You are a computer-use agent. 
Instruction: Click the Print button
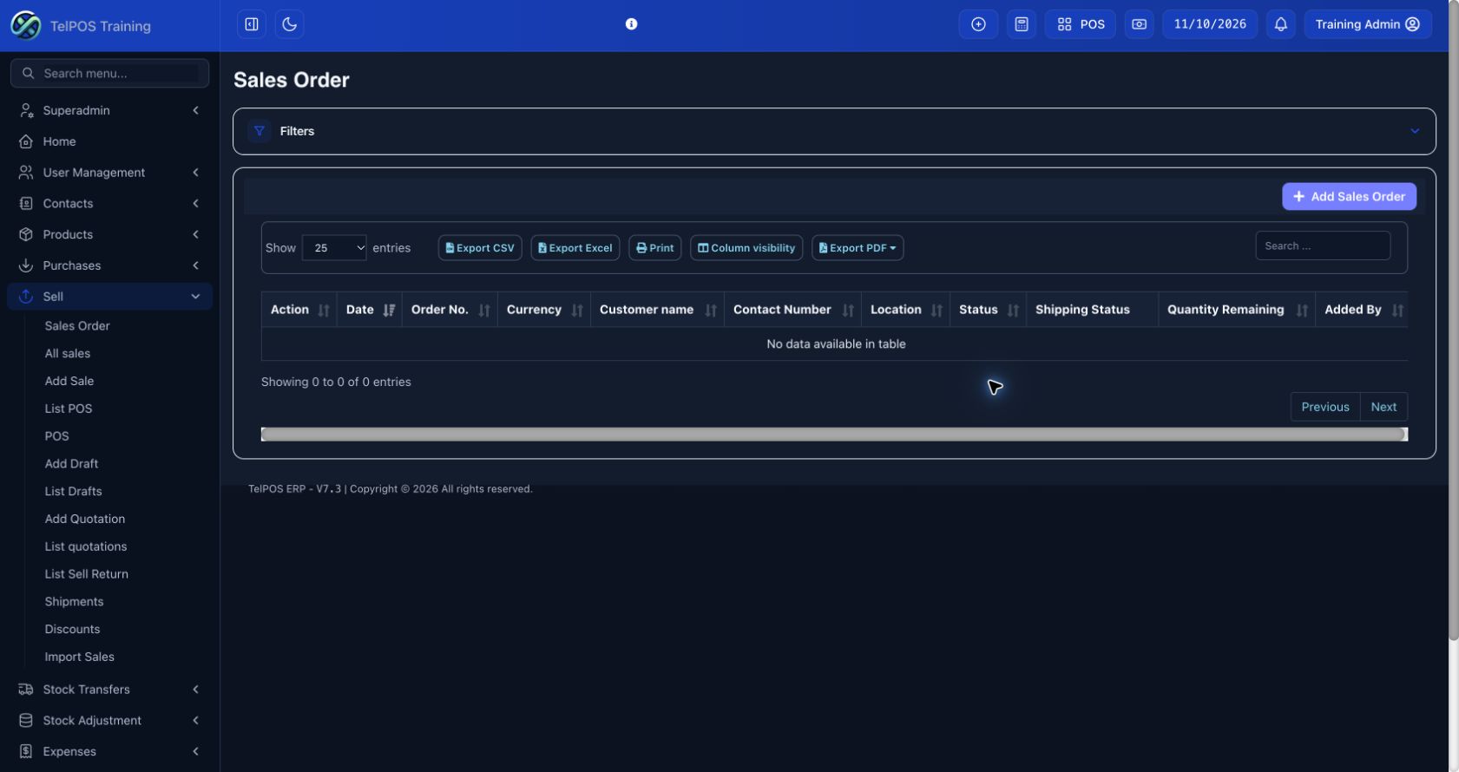[x=655, y=248]
